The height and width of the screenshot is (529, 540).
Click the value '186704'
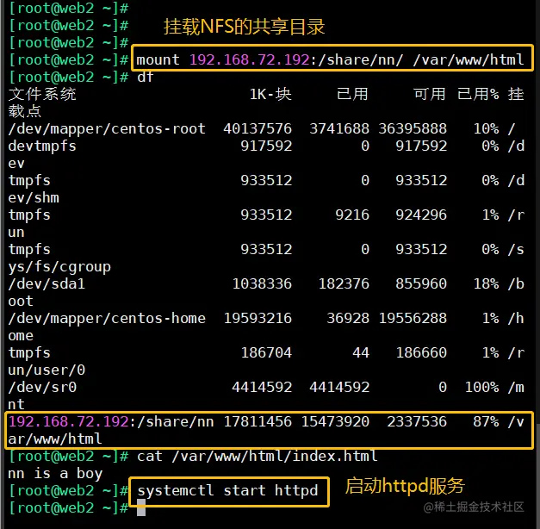266,353
